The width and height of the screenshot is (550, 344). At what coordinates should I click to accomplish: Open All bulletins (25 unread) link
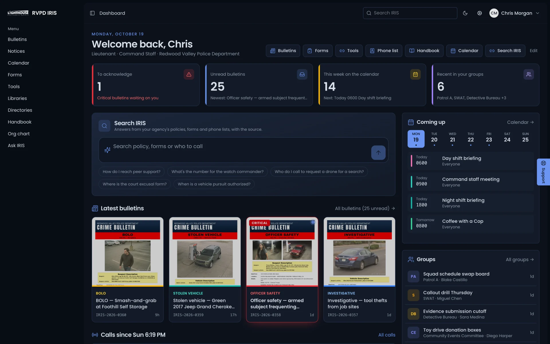[365, 208]
